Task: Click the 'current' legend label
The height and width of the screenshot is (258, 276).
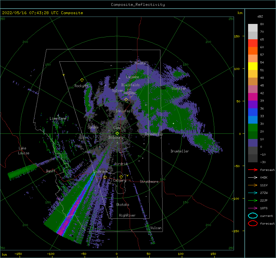Action: [x=266, y=216]
